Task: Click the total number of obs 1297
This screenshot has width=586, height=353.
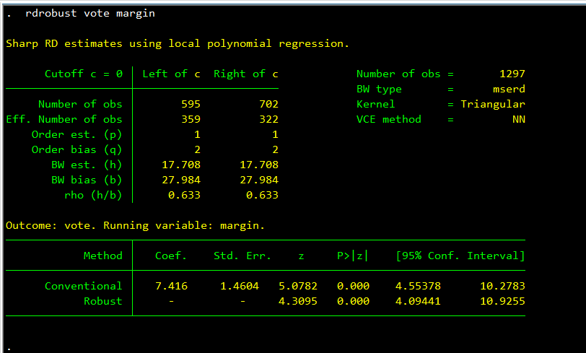Action: tap(512, 74)
